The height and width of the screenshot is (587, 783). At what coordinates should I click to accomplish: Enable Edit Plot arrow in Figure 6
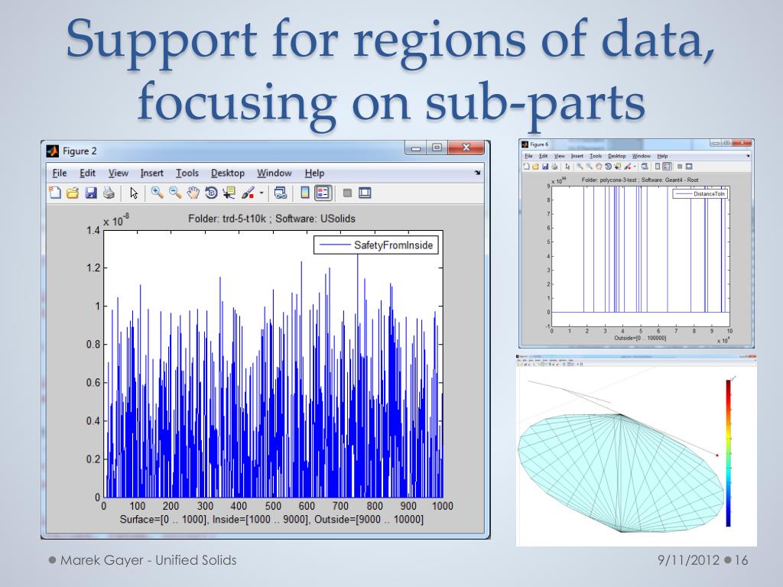(x=568, y=167)
